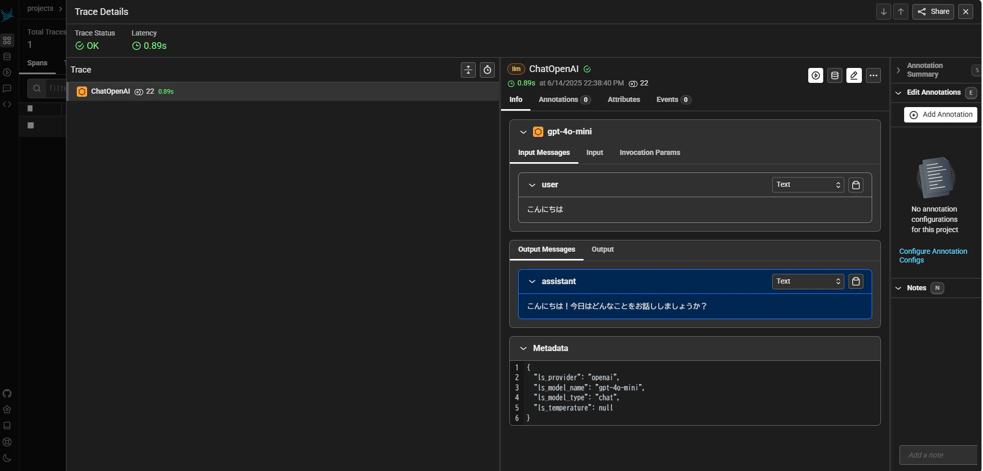Switch to the Annotations tab
The width and height of the screenshot is (983, 471).
point(564,100)
